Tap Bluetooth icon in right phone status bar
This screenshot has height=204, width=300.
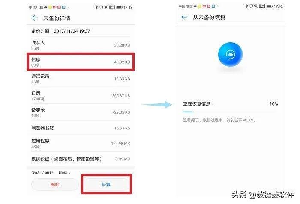(x=246, y=6)
